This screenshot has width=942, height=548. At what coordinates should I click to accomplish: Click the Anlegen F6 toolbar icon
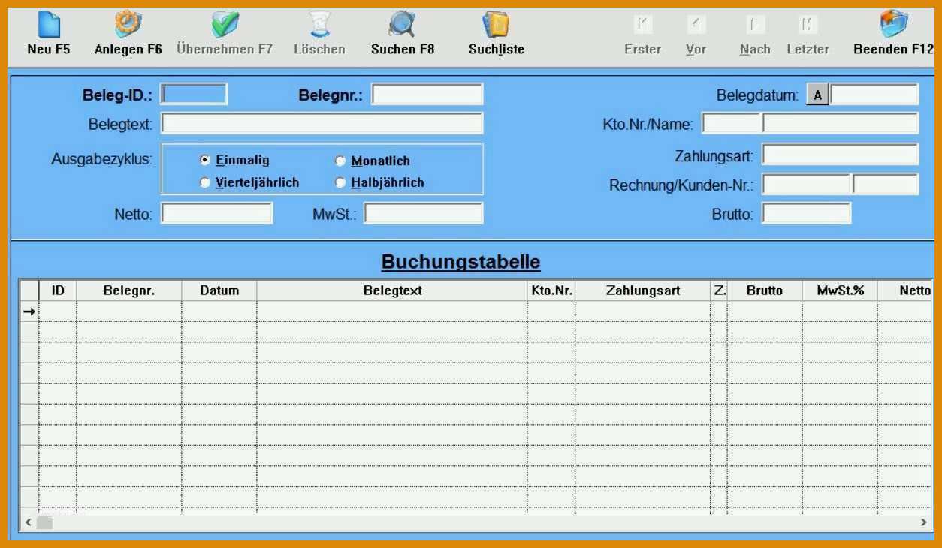coord(128,24)
